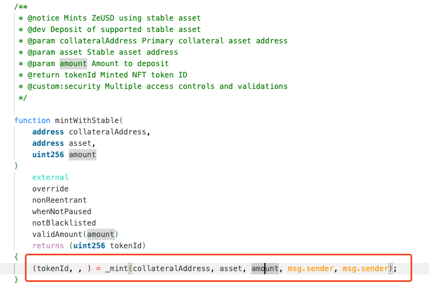429x296 pixels.
Task: Select the blue 'function' keyword
Action: click(32, 120)
